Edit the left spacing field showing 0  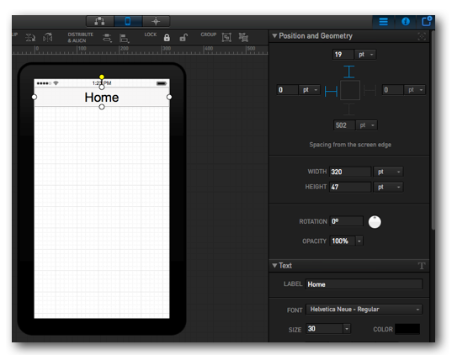click(x=287, y=90)
